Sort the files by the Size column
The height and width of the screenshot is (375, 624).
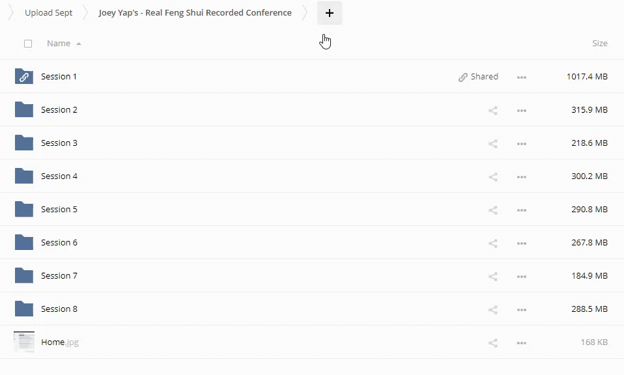[599, 44]
